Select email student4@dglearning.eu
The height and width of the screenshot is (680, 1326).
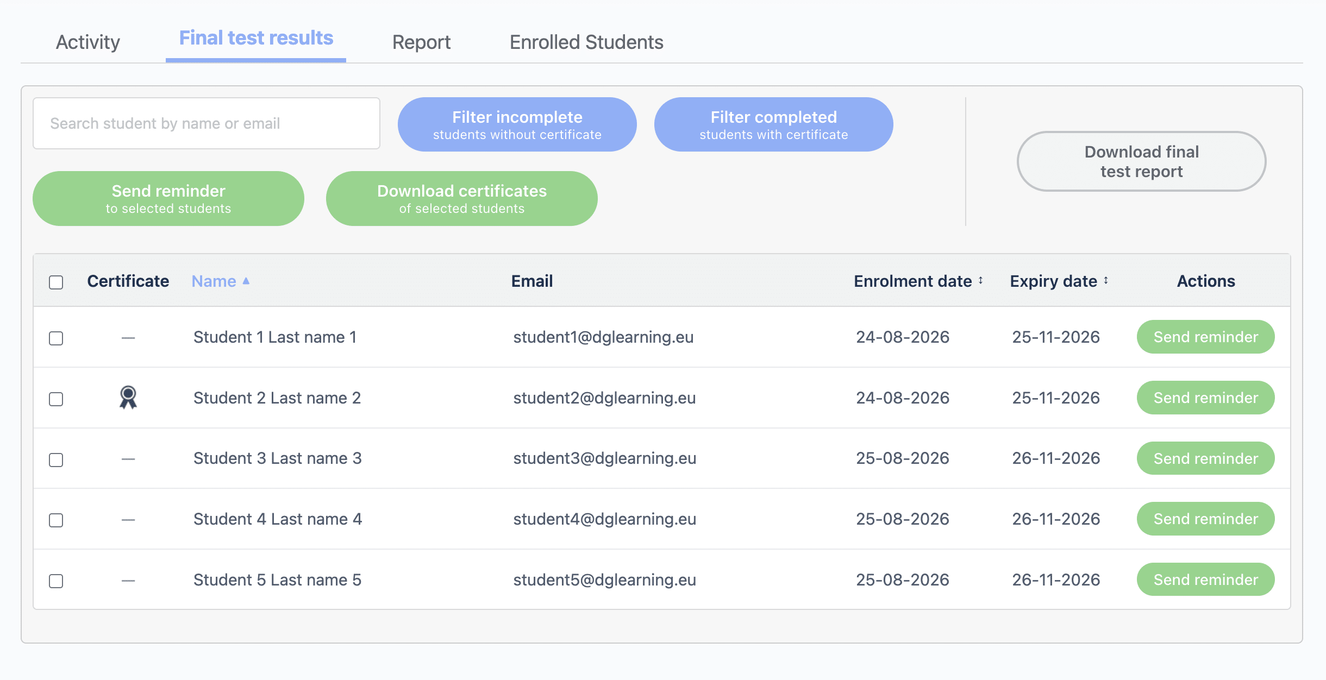[605, 519]
